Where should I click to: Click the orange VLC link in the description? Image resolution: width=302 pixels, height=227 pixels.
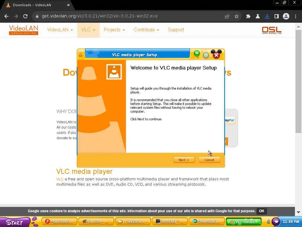pos(60,179)
